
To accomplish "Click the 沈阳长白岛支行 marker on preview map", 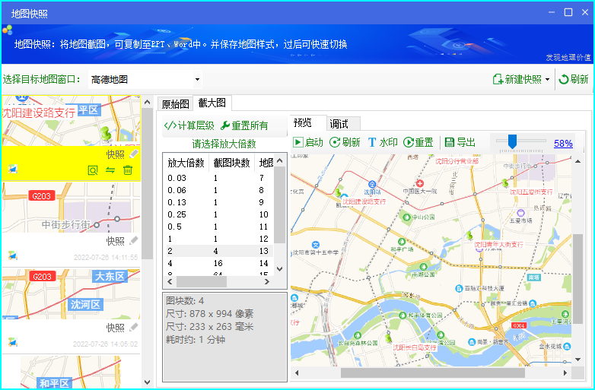I will pyautogui.click(x=388, y=338).
